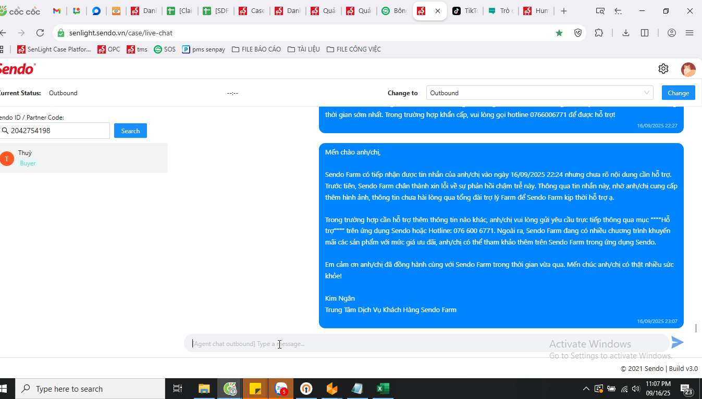
Task: Open the OPC bookmark
Action: tap(109, 49)
